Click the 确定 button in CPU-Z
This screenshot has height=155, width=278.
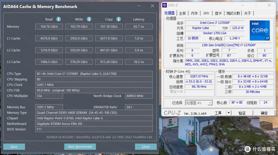click(264, 113)
